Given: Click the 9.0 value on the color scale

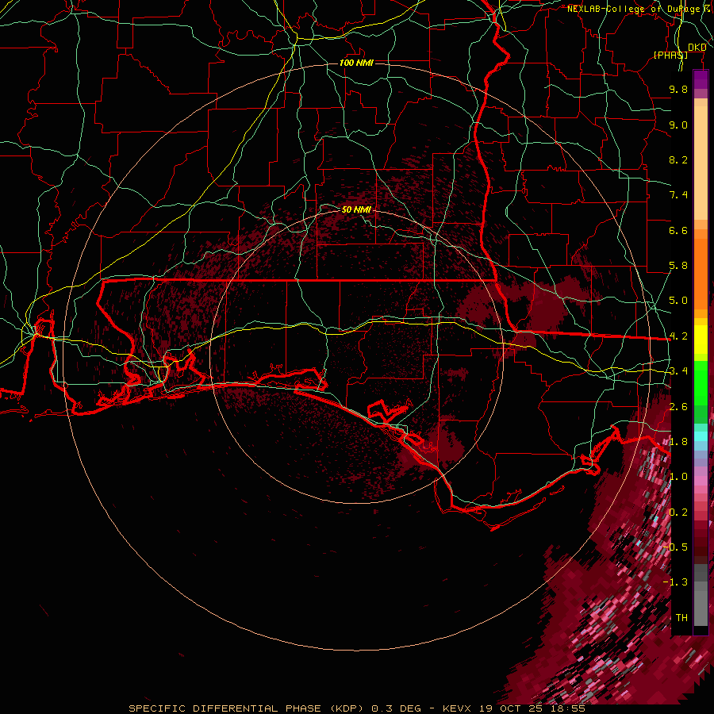Looking at the screenshot, I should (678, 125).
